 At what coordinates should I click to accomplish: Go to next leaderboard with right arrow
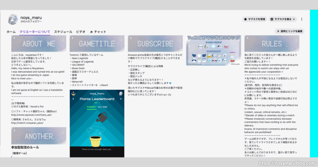pos(120,99)
